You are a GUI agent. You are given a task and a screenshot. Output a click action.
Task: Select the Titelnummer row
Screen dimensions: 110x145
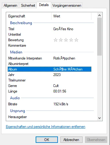pyautogui.click(x=50, y=80)
